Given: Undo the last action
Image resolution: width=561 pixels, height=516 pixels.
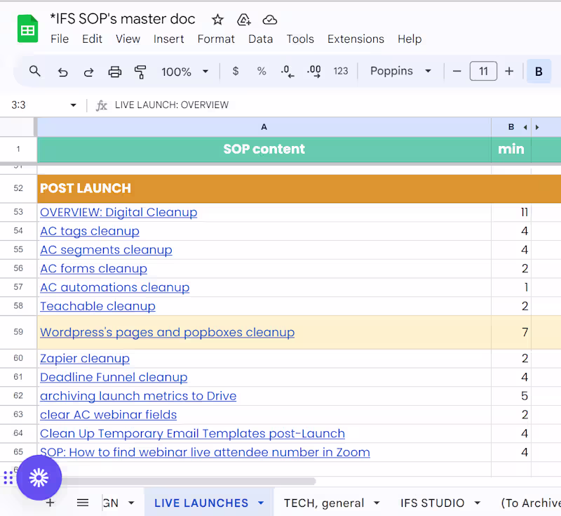Looking at the screenshot, I should pyautogui.click(x=62, y=72).
